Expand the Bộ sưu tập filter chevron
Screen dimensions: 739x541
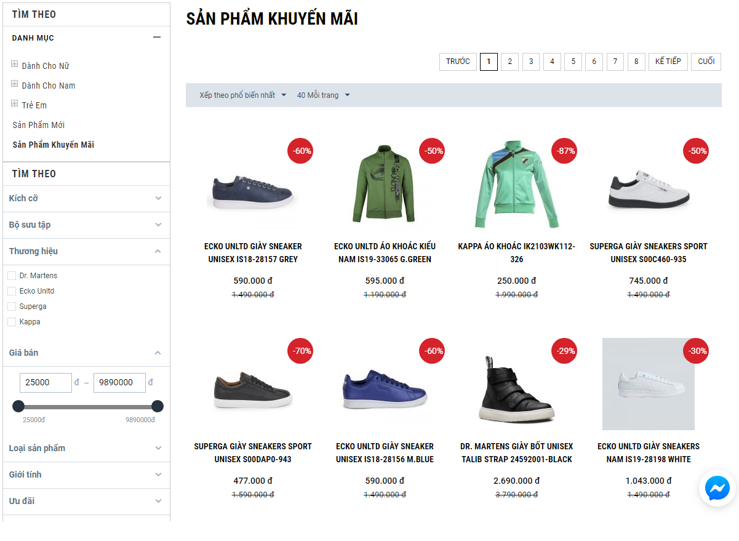coord(158,225)
